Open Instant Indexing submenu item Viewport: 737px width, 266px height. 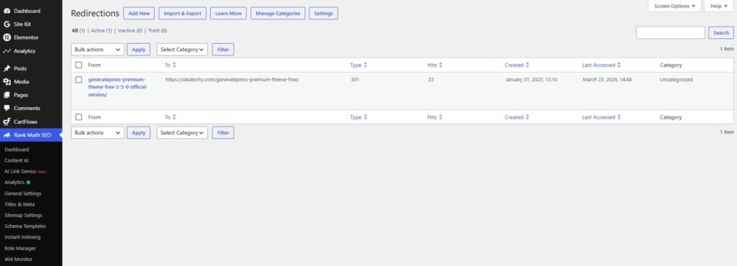pos(22,237)
